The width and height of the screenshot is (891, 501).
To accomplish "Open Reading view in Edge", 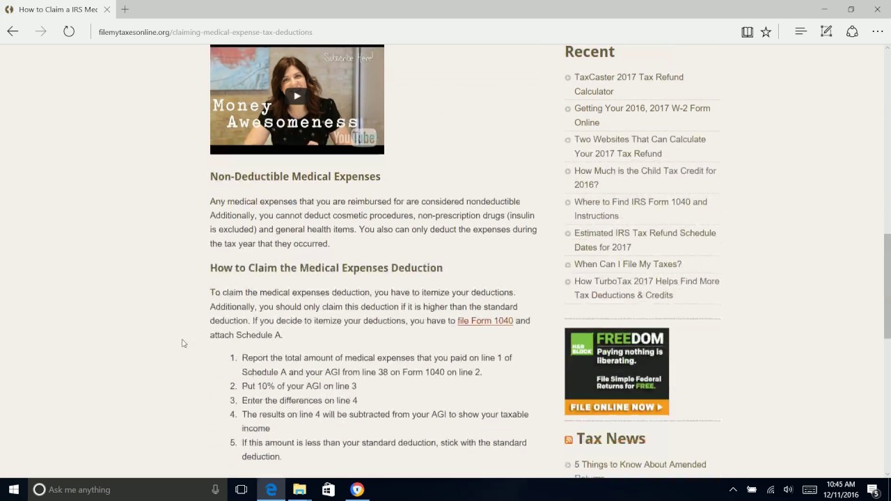I will [747, 31].
